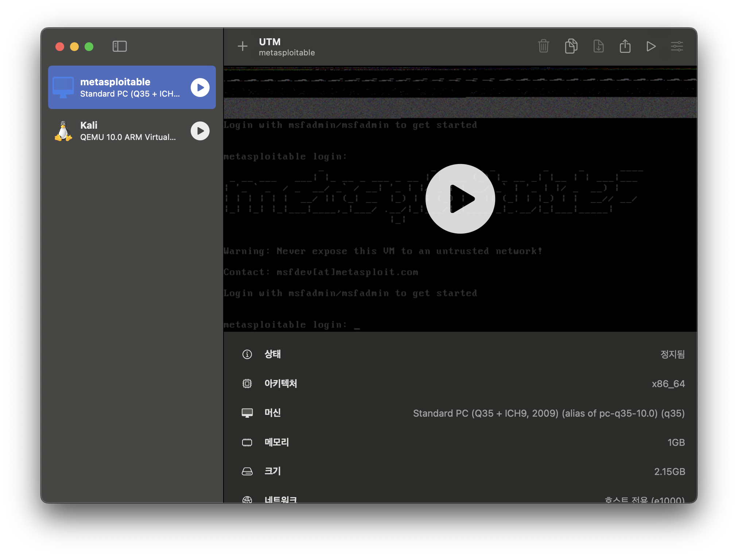The height and width of the screenshot is (557, 738).
Task: Start the VM from the toolbar play icon
Action: [x=651, y=46]
